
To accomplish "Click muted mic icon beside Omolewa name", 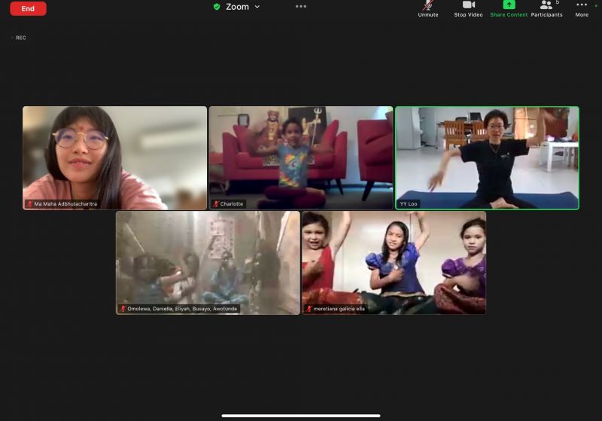I will pos(123,309).
